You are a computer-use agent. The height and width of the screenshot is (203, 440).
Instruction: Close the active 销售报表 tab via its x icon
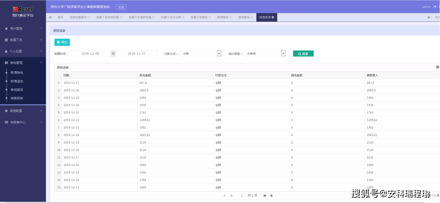pyautogui.click(x=273, y=17)
